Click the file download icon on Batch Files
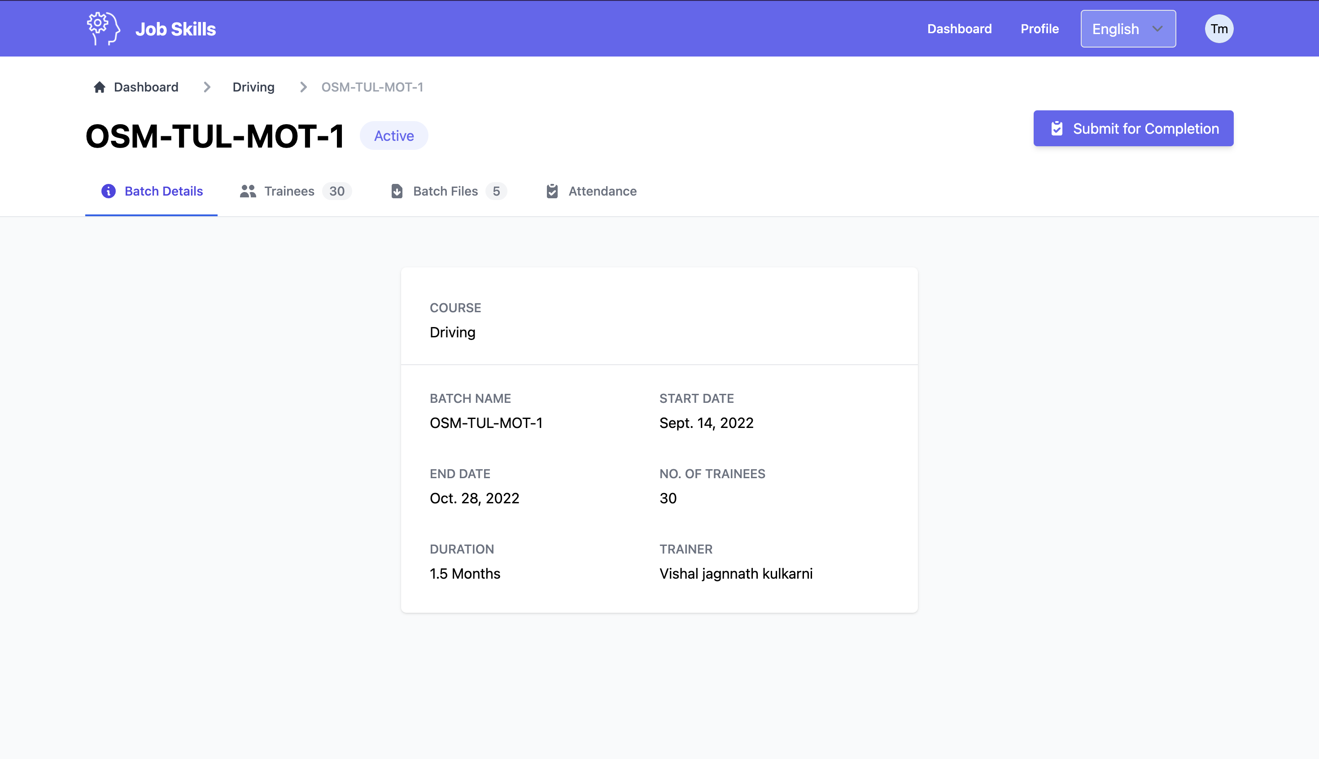The image size is (1319, 759). pos(397,191)
